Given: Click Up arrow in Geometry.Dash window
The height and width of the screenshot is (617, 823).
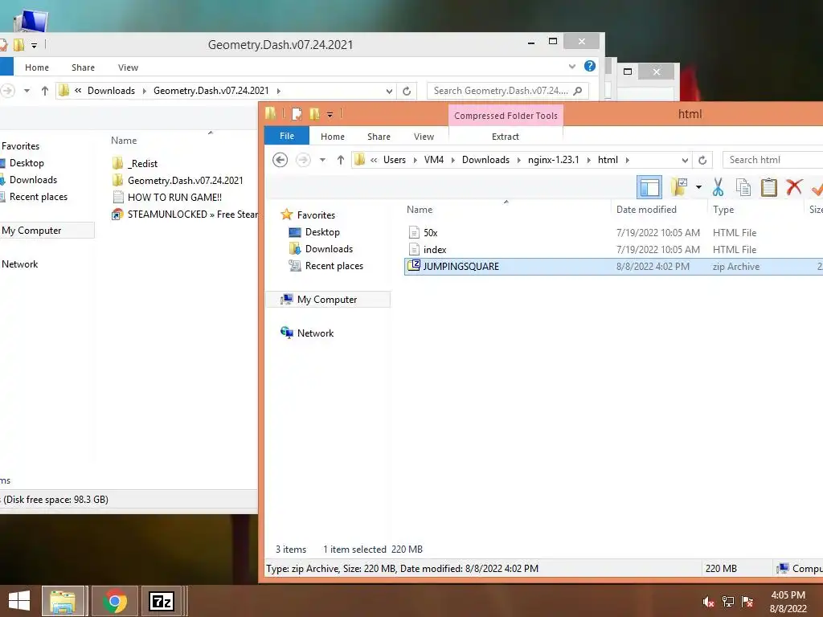Looking at the screenshot, I should coord(45,91).
